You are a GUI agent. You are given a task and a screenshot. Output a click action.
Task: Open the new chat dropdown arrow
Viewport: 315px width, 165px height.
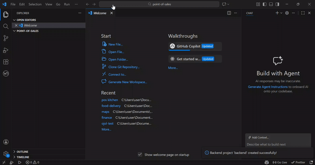(x=281, y=13)
